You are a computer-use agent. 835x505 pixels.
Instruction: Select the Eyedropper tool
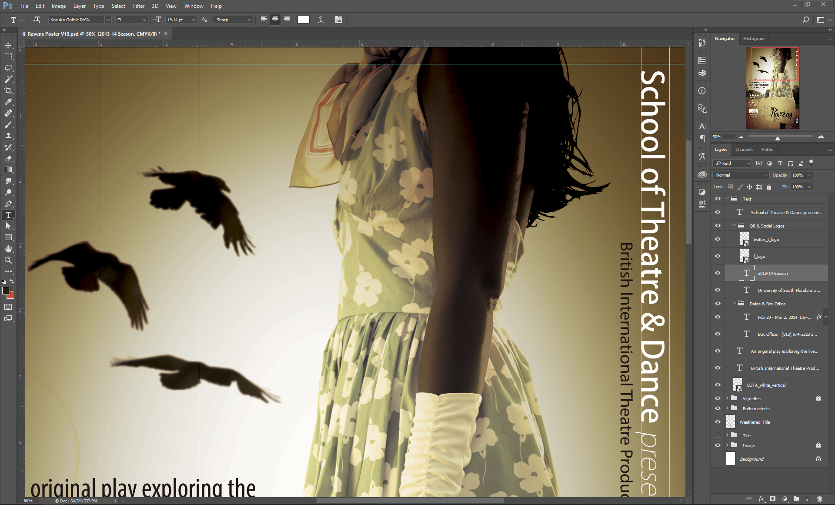point(8,102)
